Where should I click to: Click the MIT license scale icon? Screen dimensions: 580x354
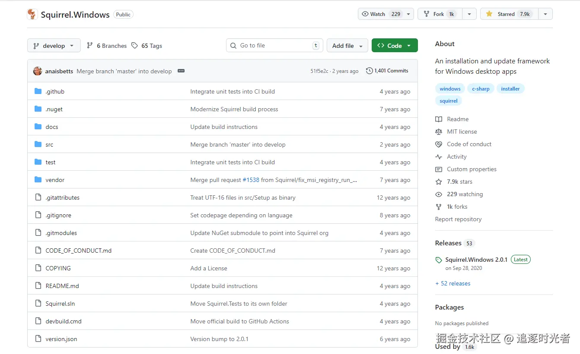tap(439, 132)
